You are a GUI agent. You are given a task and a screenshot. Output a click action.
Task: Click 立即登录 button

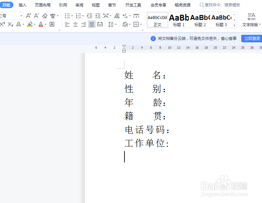[252, 39]
